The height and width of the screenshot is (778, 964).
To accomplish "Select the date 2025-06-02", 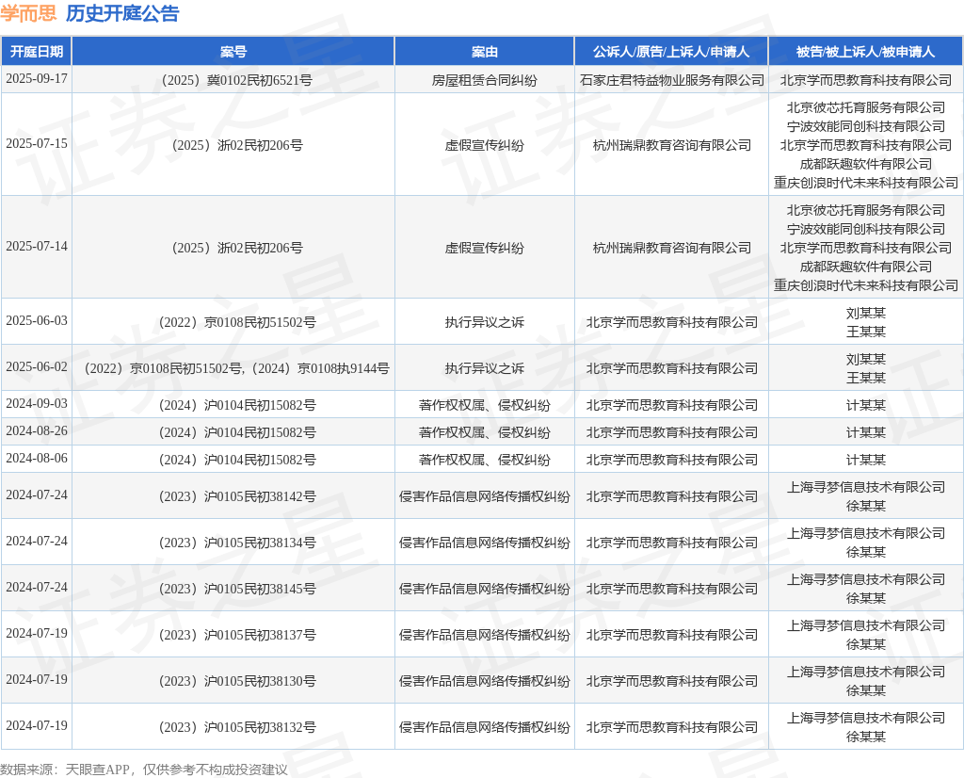I will point(37,366).
